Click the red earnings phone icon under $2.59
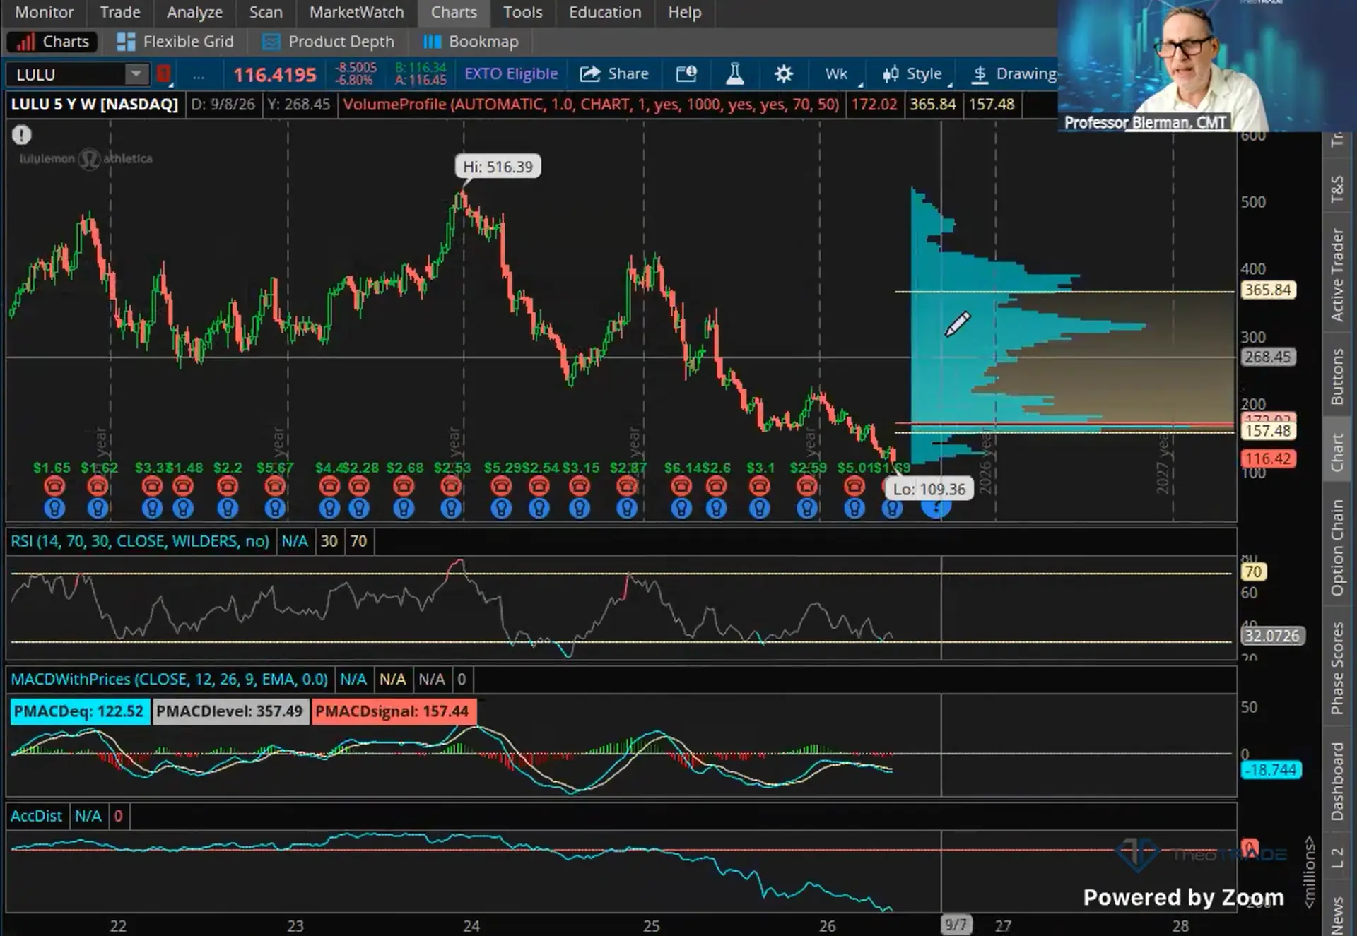The height and width of the screenshot is (936, 1357). point(807,486)
